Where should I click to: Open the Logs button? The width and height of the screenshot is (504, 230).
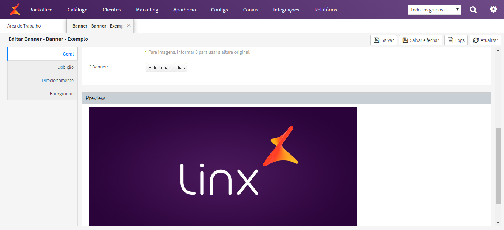coord(456,40)
